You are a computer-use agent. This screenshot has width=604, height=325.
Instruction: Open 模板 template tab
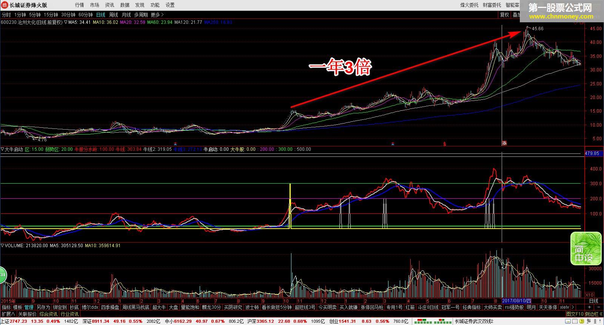coord(17,307)
